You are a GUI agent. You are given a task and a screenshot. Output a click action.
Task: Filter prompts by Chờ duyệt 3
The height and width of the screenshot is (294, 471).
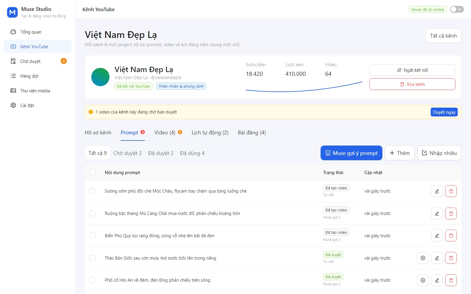127,153
